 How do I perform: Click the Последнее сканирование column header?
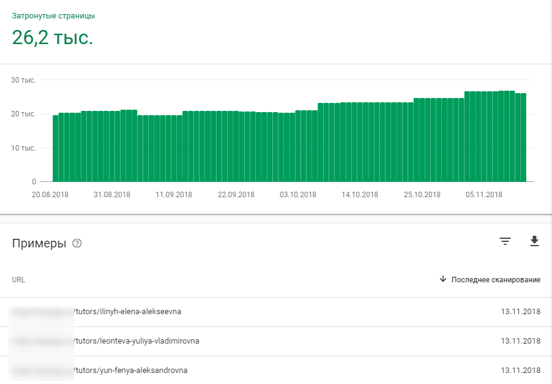click(496, 280)
